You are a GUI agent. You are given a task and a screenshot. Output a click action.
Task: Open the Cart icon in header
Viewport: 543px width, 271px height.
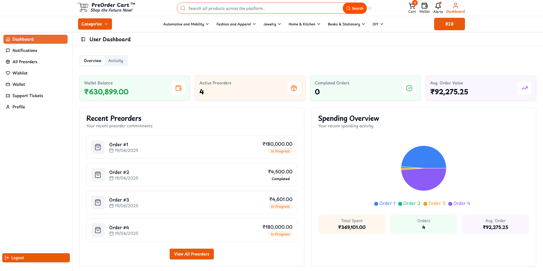[412, 6]
